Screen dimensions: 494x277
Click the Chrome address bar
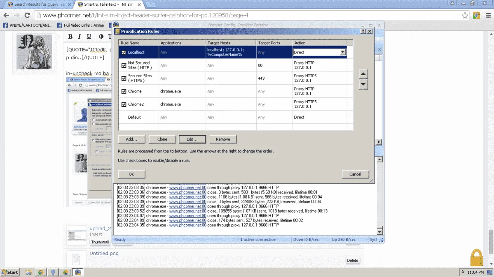(x=249, y=15)
